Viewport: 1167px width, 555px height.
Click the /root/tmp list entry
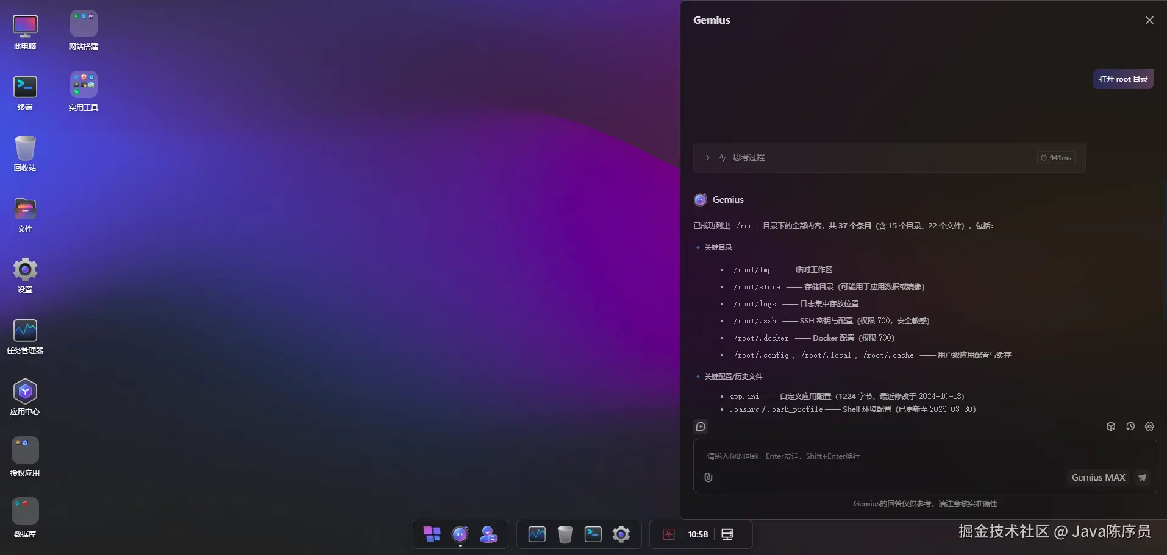783,270
